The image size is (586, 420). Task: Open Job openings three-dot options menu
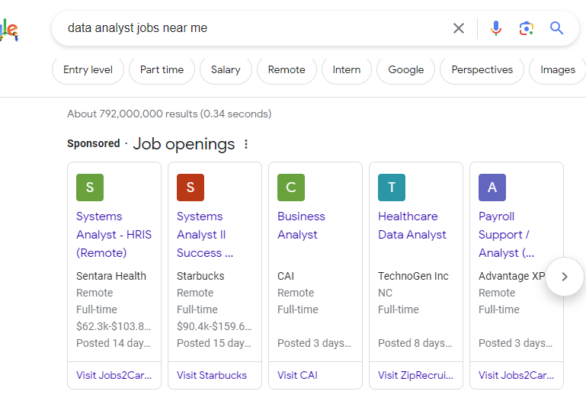246,144
